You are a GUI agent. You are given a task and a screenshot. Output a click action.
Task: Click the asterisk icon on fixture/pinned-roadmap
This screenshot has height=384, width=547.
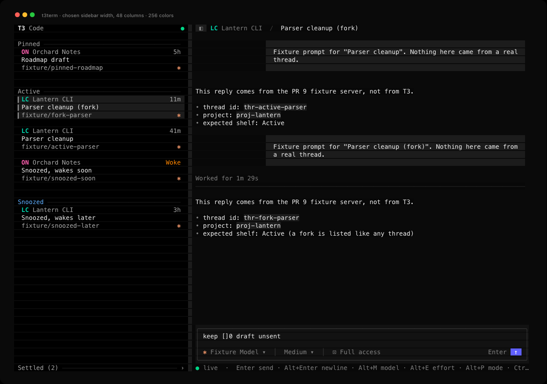(179, 68)
